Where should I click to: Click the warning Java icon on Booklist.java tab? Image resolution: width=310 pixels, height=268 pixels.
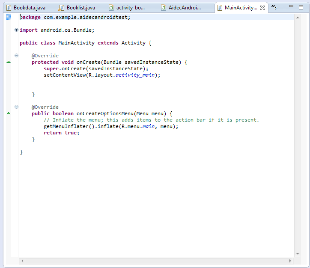click(61, 8)
